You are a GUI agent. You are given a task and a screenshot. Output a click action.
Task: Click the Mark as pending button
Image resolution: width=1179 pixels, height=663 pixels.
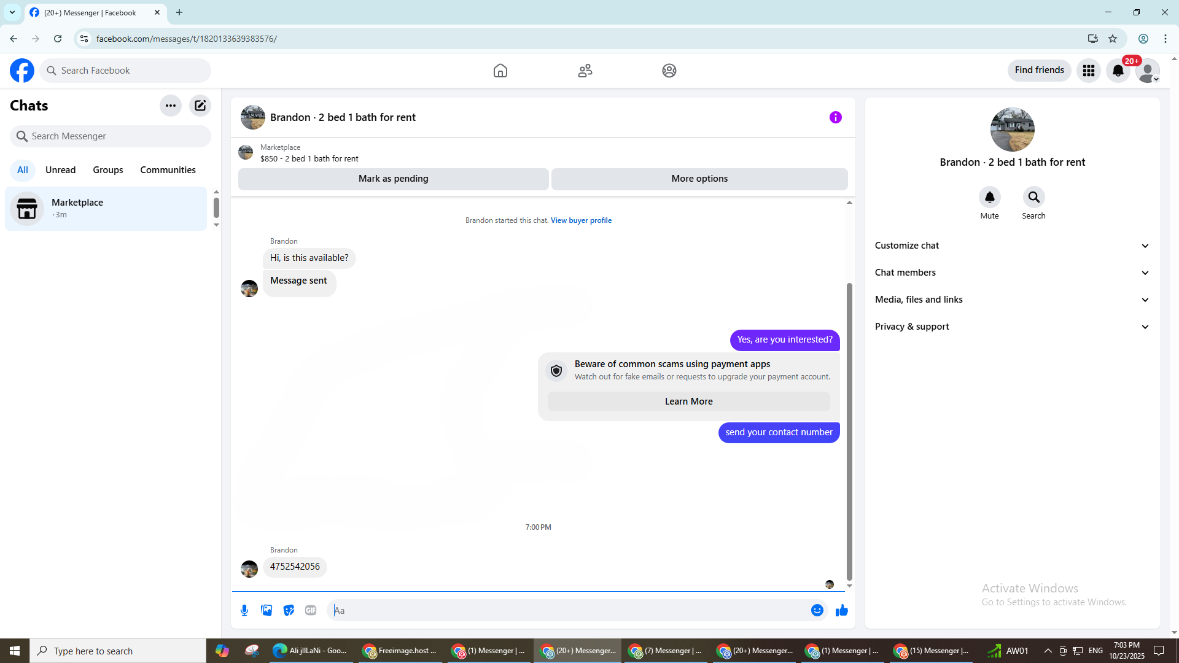(x=393, y=179)
